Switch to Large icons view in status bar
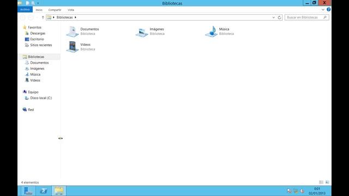The width and height of the screenshot is (349, 196). 327,182
